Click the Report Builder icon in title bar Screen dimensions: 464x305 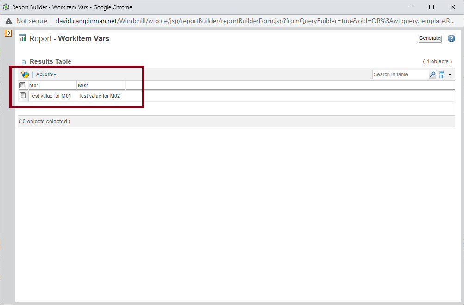click(x=6, y=7)
